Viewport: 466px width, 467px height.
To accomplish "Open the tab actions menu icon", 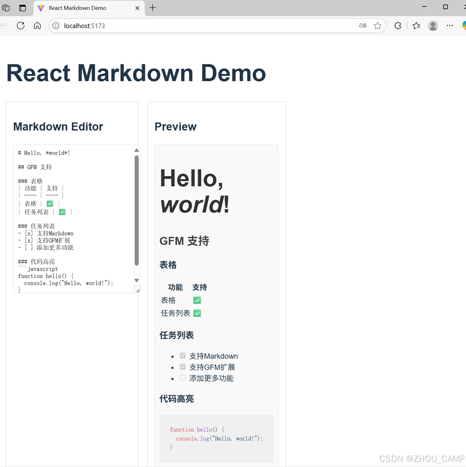I will click(23, 8).
